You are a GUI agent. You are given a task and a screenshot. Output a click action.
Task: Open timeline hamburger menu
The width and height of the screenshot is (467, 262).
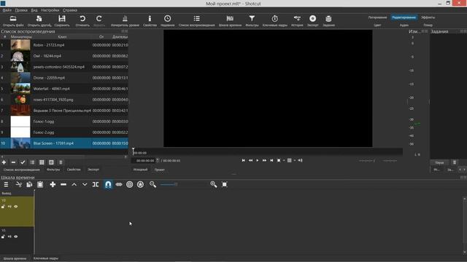point(6,184)
